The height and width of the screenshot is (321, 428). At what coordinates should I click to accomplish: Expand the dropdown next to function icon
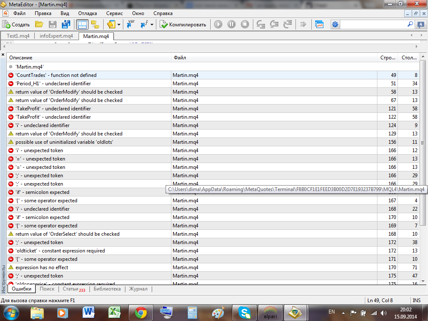pyautogui.click(x=152, y=25)
